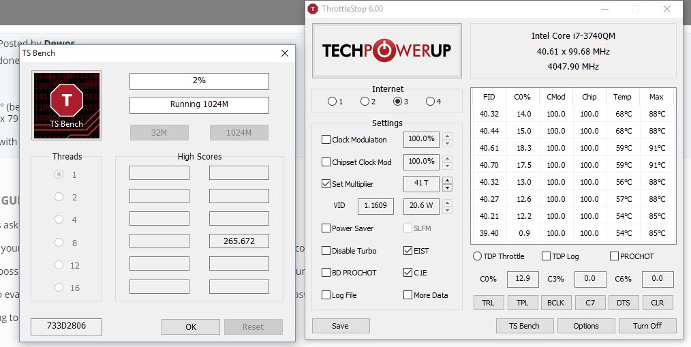Lower Set Multiplier using down arrow

coord(447,188)
